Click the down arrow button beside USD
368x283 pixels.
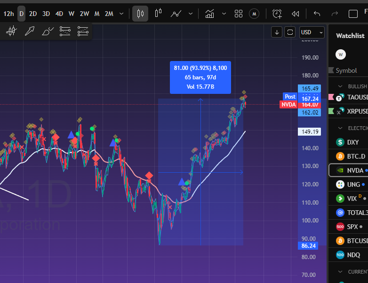(277, 32)
